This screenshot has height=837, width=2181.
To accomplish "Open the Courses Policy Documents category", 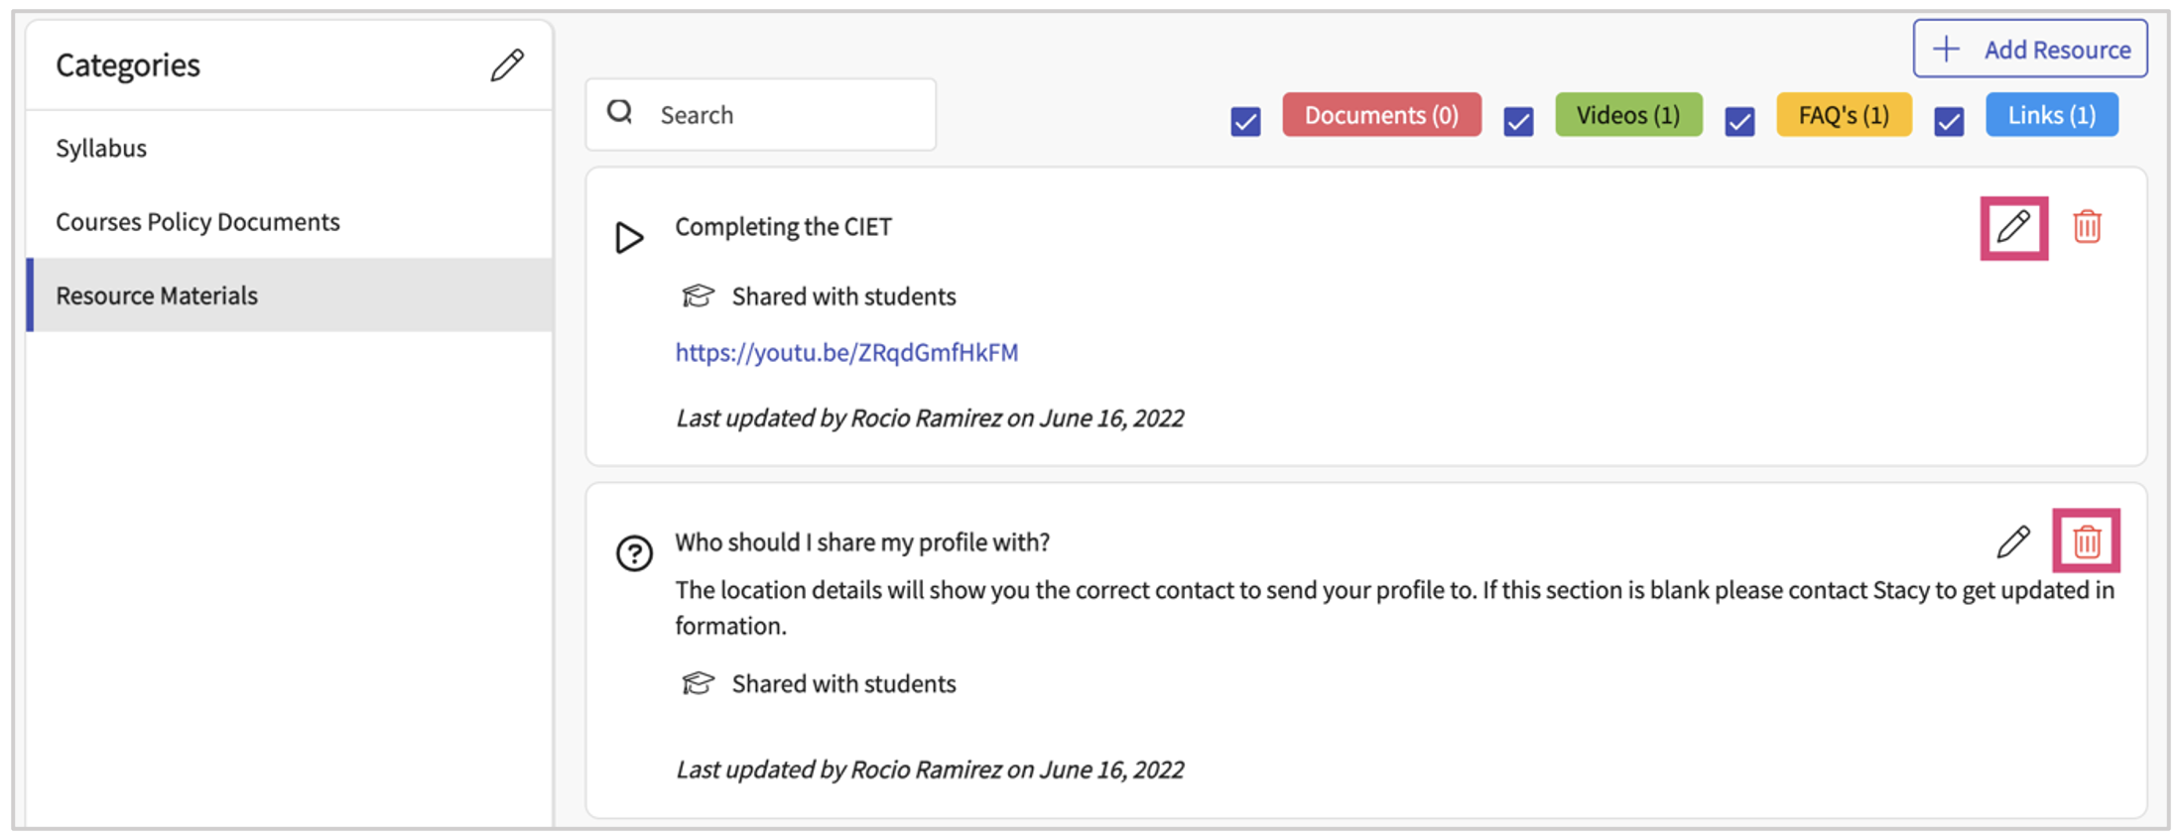I will (x=197, y=221).
